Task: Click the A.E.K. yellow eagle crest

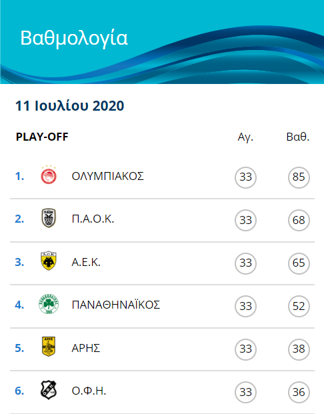Action: tap(49, 261)
